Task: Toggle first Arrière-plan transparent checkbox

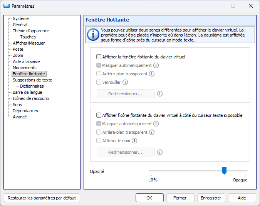Action: pos(99,74)
